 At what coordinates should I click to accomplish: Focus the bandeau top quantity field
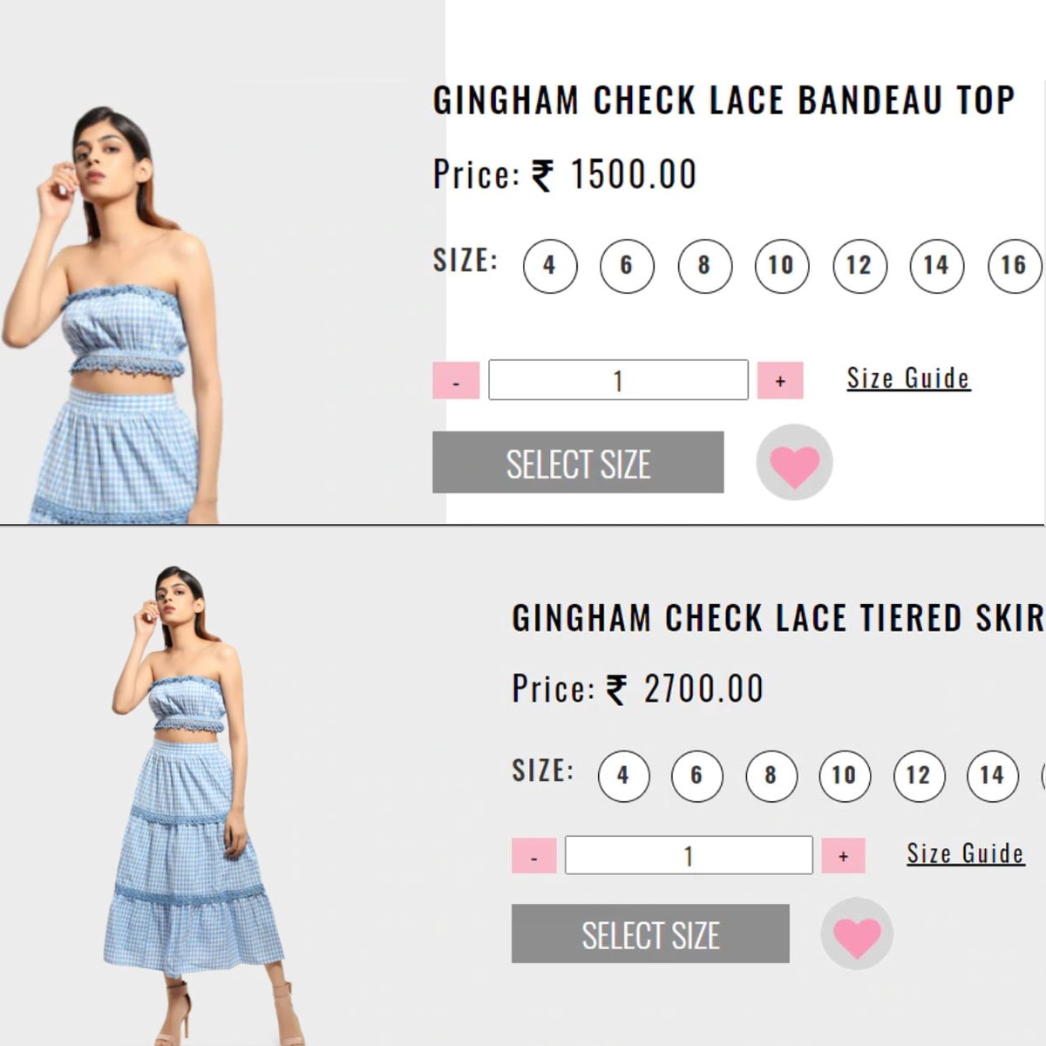618,380
